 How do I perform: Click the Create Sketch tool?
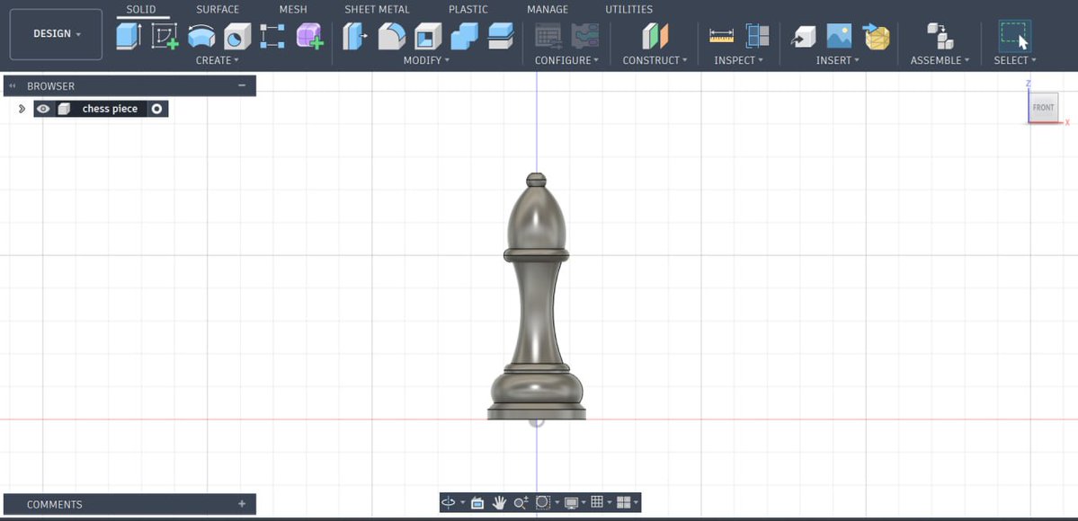point(165,36)
